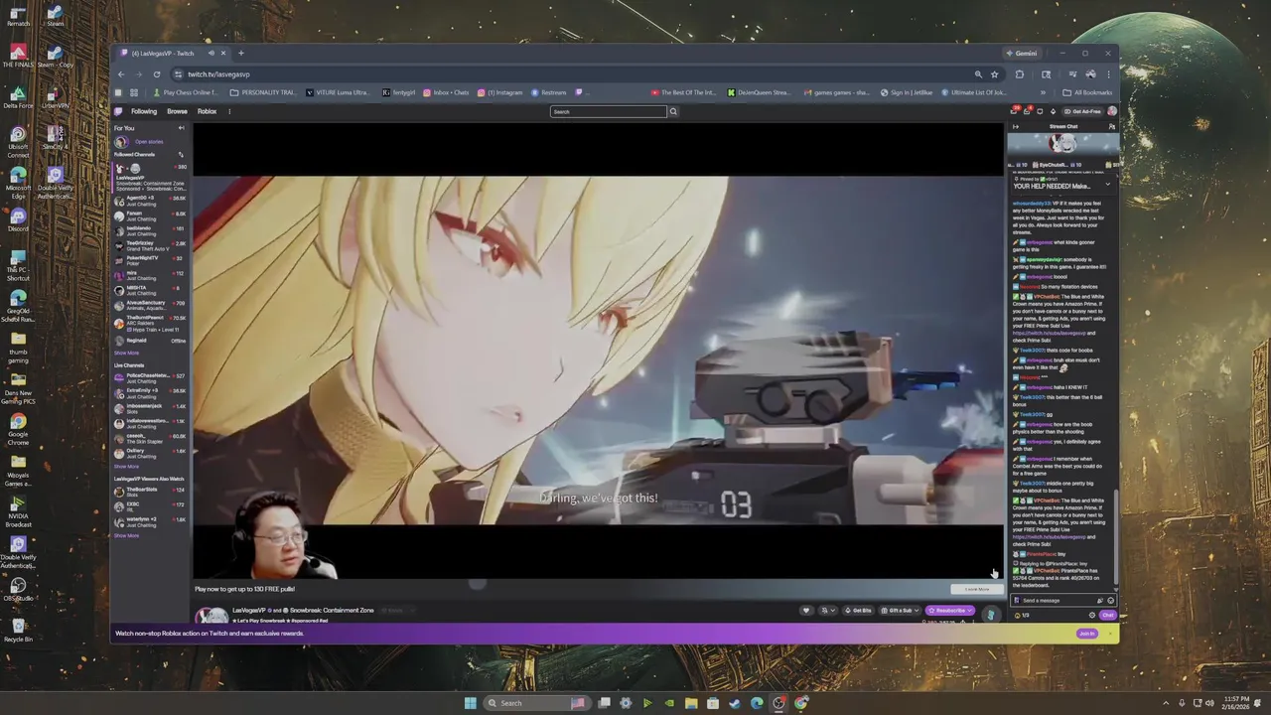Open Resubscribe dropdown button
The image size is (1271, 715).
(x=950, y=611)
